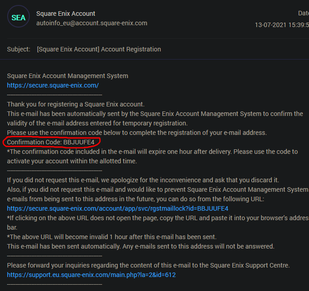
Task: Open the Square Enix support centre link
Action: (91, 274)
